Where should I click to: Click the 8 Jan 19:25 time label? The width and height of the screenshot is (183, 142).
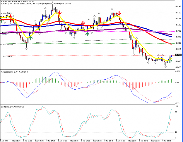click(86, 141)
